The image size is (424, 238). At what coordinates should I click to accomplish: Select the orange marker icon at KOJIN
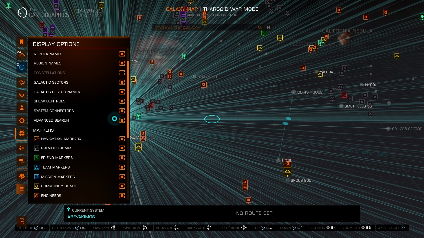pyautogui.click(x=287, y=164)
